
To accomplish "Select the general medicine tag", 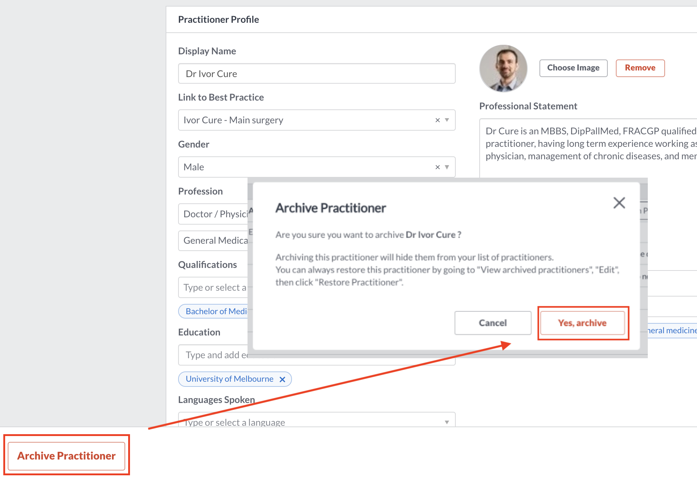I will (672, 330).
